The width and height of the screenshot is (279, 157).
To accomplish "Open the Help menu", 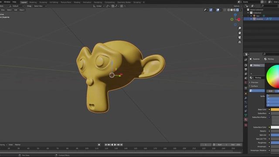I will pyautogui.click(x=14, y=2).
